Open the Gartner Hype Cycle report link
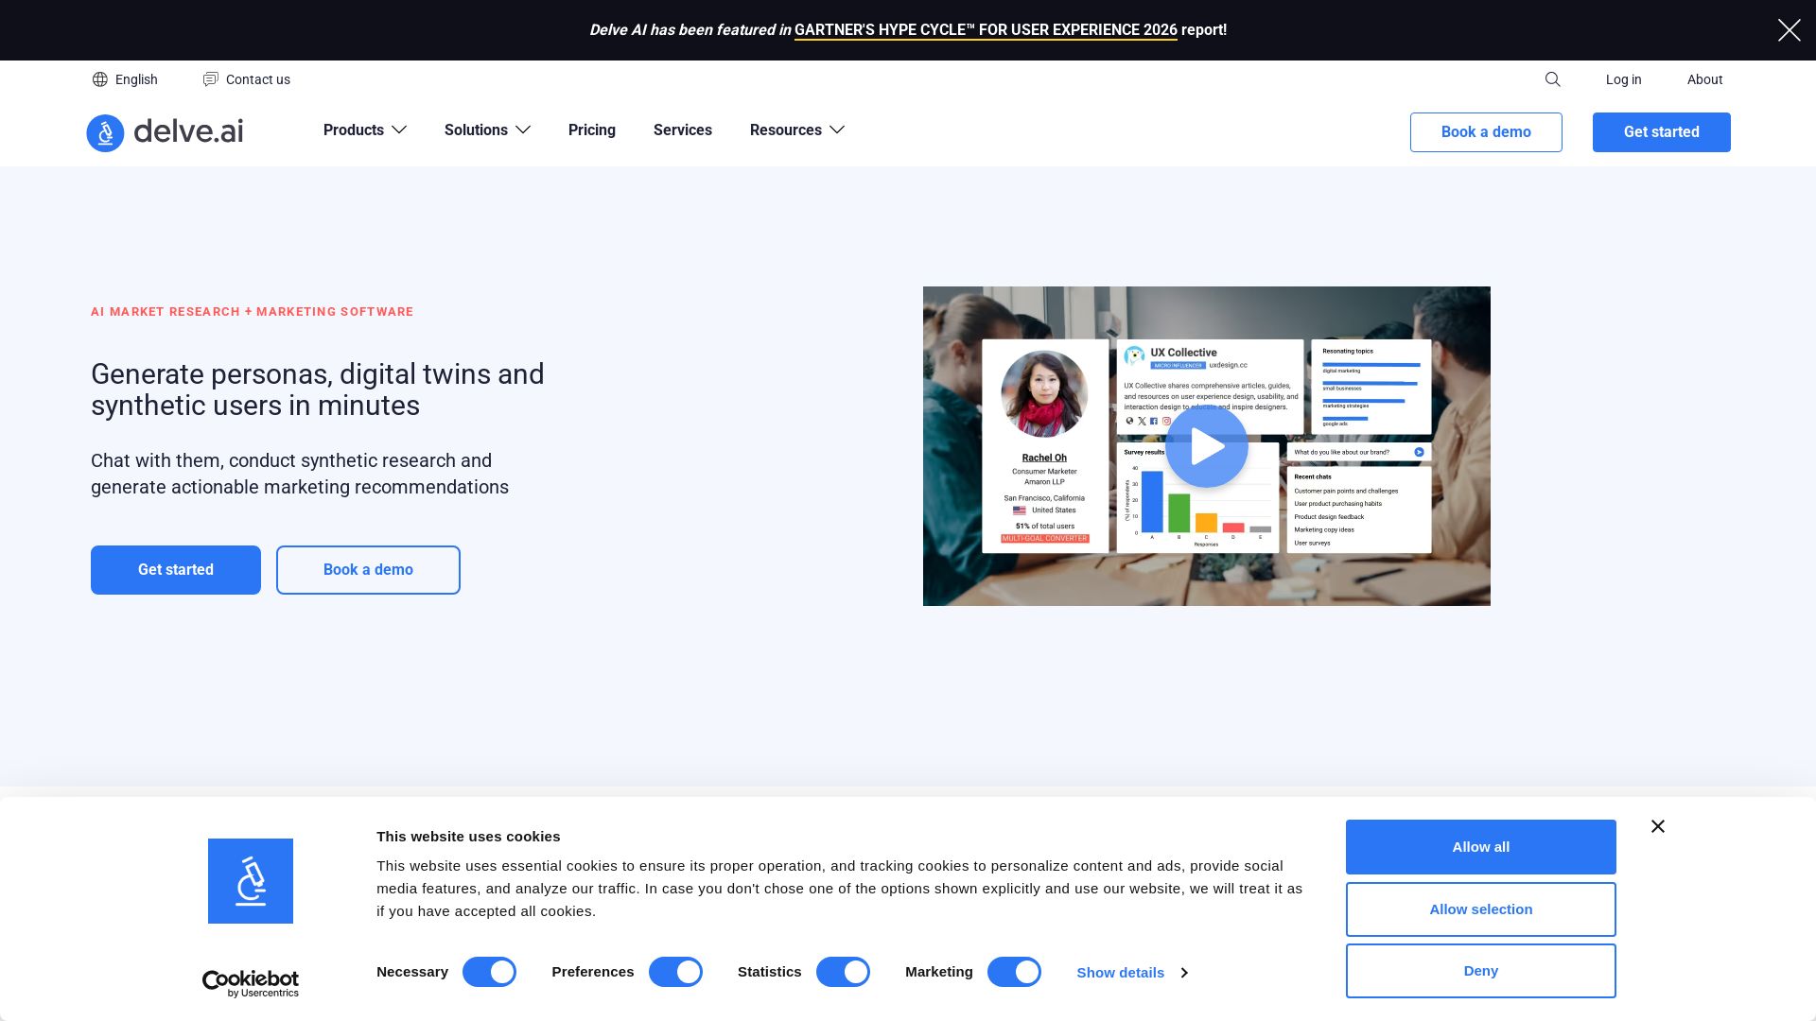The width and height of the screenshot is (1816, 1021). tap(986, 30)
